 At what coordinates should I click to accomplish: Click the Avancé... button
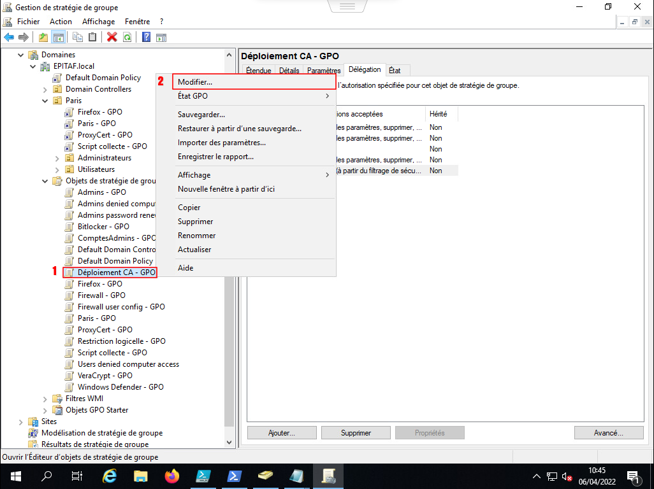pos(607,433)
